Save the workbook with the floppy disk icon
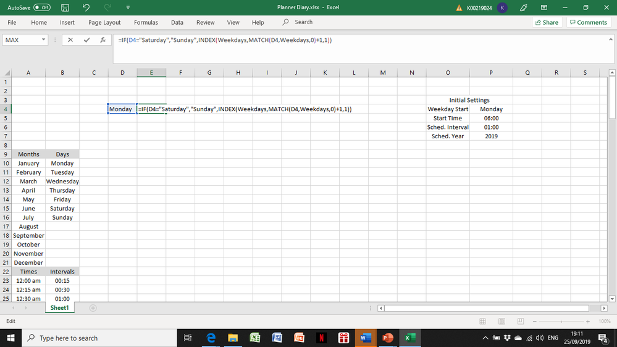Screen dimensions: 617x347 65,7
